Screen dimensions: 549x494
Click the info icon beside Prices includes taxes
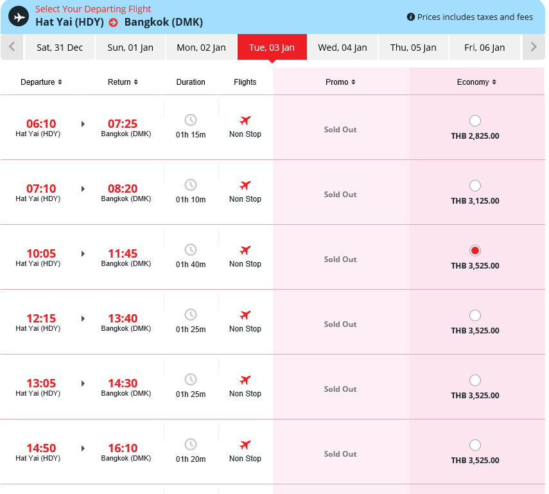pyautogui.click(x=411, y=17)
